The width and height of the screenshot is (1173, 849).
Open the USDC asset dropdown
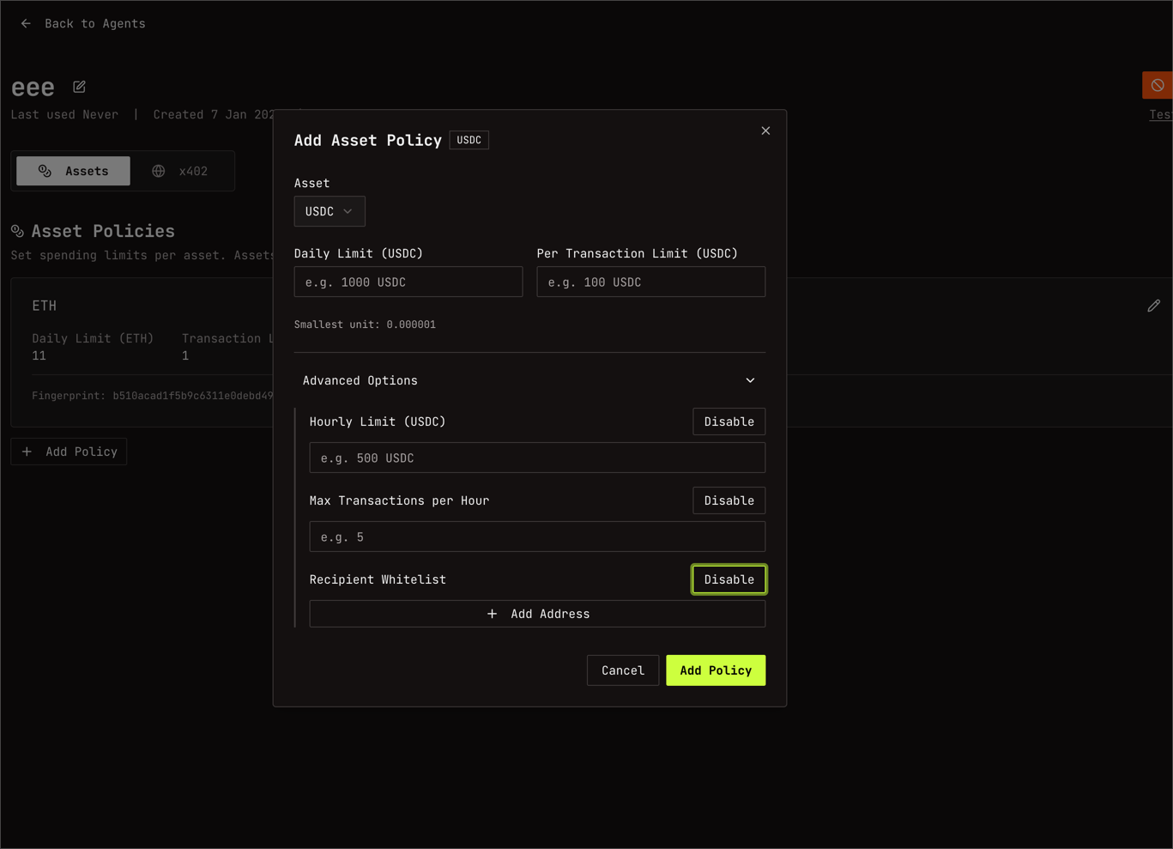pos(330,211)
